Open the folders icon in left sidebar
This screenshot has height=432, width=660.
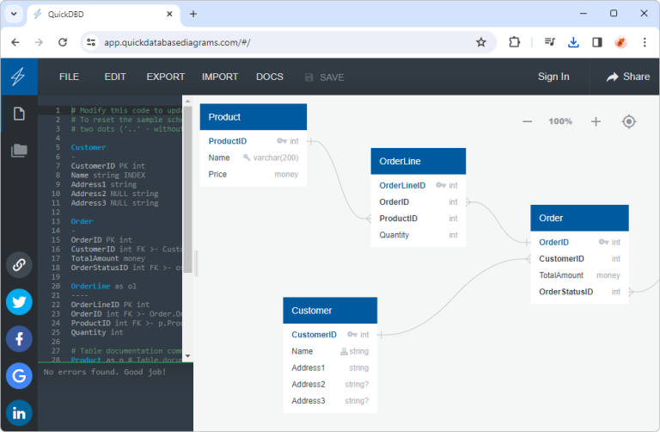[x=19, y=151]
